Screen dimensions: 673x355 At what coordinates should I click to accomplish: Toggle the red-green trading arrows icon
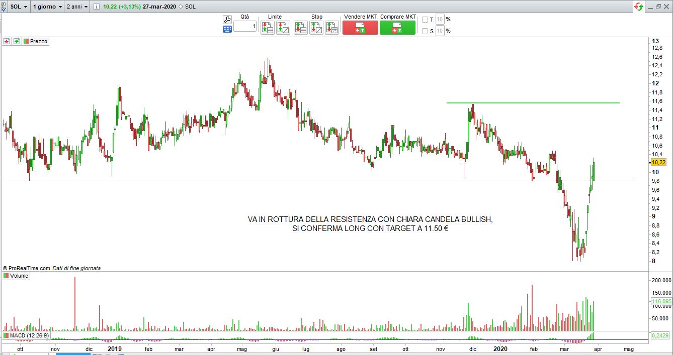click(638, 7)
